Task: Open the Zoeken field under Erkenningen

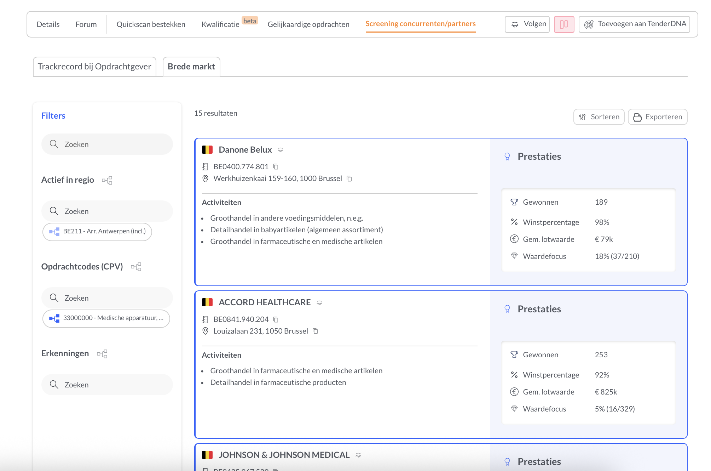Action: (107, 385)
